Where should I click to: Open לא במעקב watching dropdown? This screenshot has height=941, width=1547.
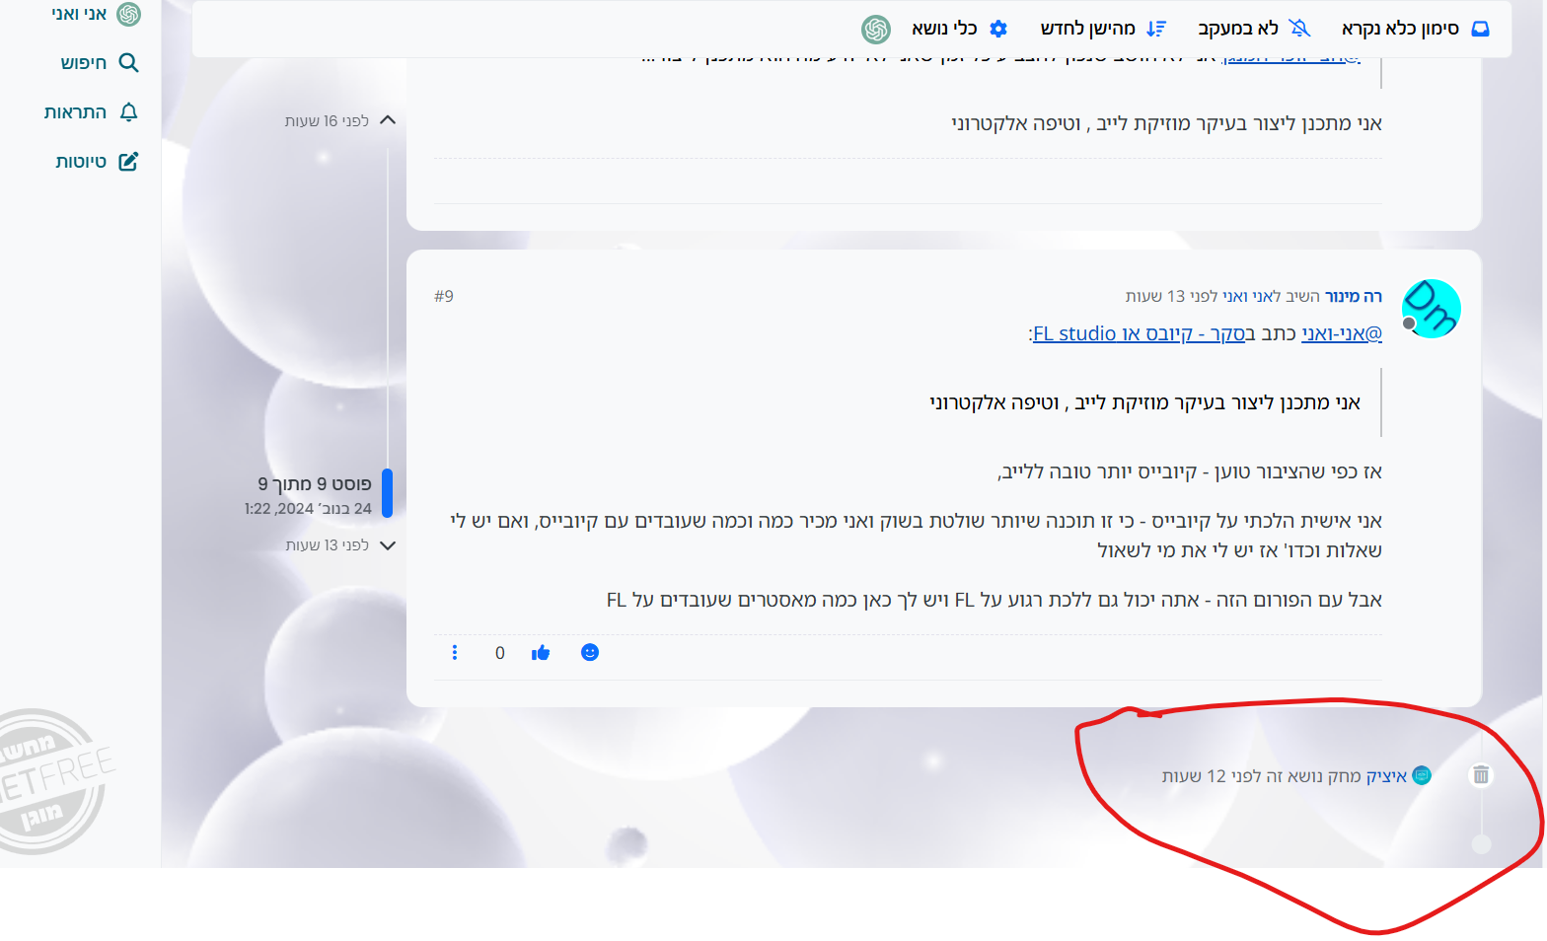pyautogui.click(x=1254, y=29)
